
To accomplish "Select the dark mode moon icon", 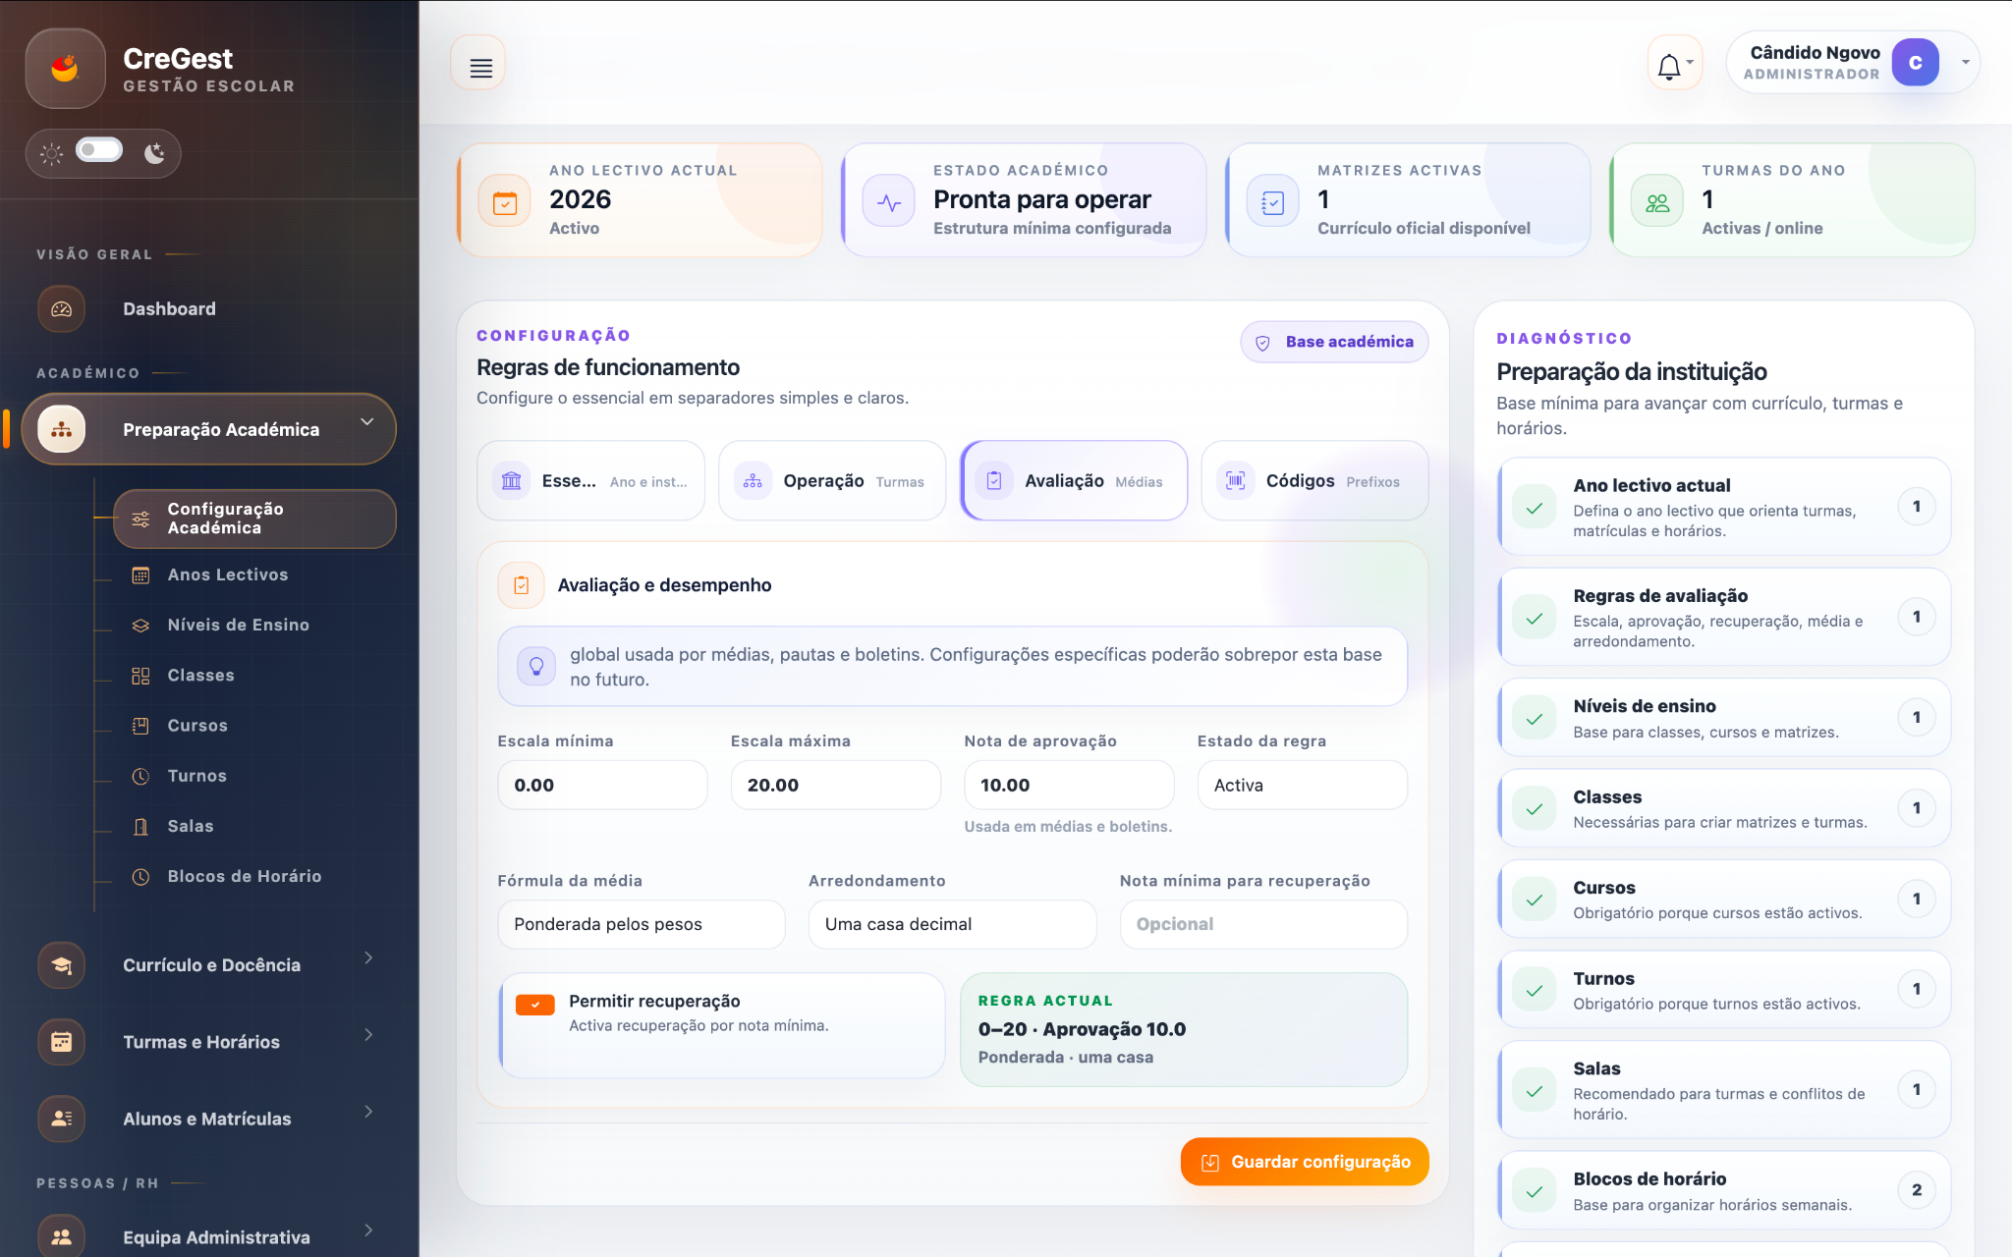I will coord(154,153).
